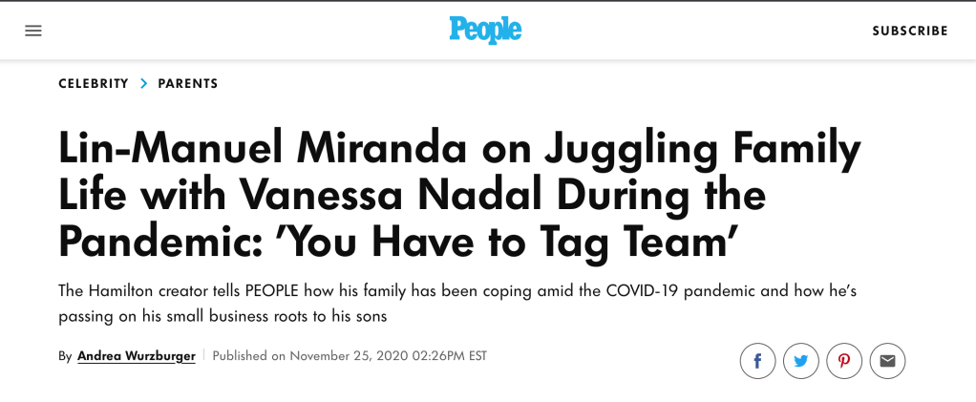Click the word "Hamilton" in the subheading
Screen dimensions: 976x402
[122, 290]
